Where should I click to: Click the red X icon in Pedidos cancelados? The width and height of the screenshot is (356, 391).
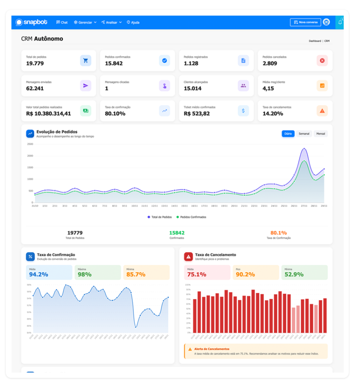322,60
